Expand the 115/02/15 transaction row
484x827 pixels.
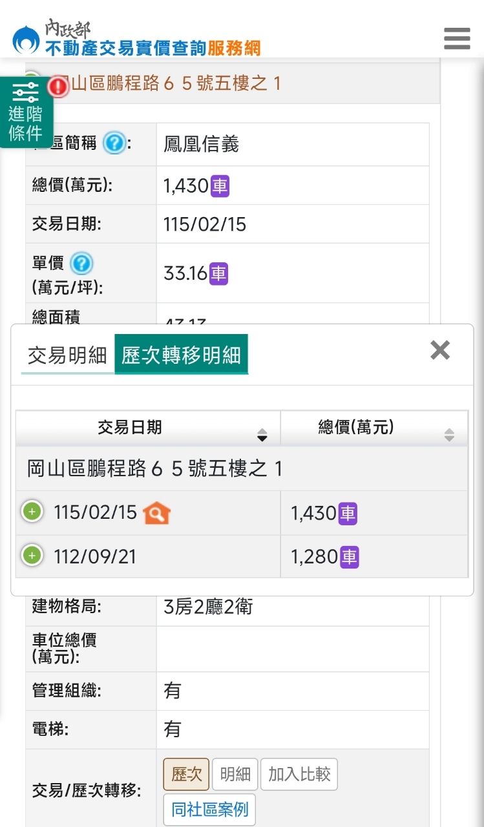coord(32,512)
